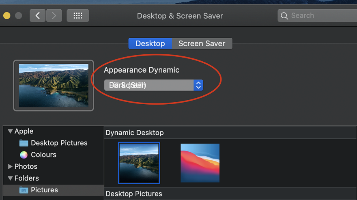The height and width of the screenshot is (200, 357).
Task: Choose the Colours colour wheel icon
Action: 24,155
